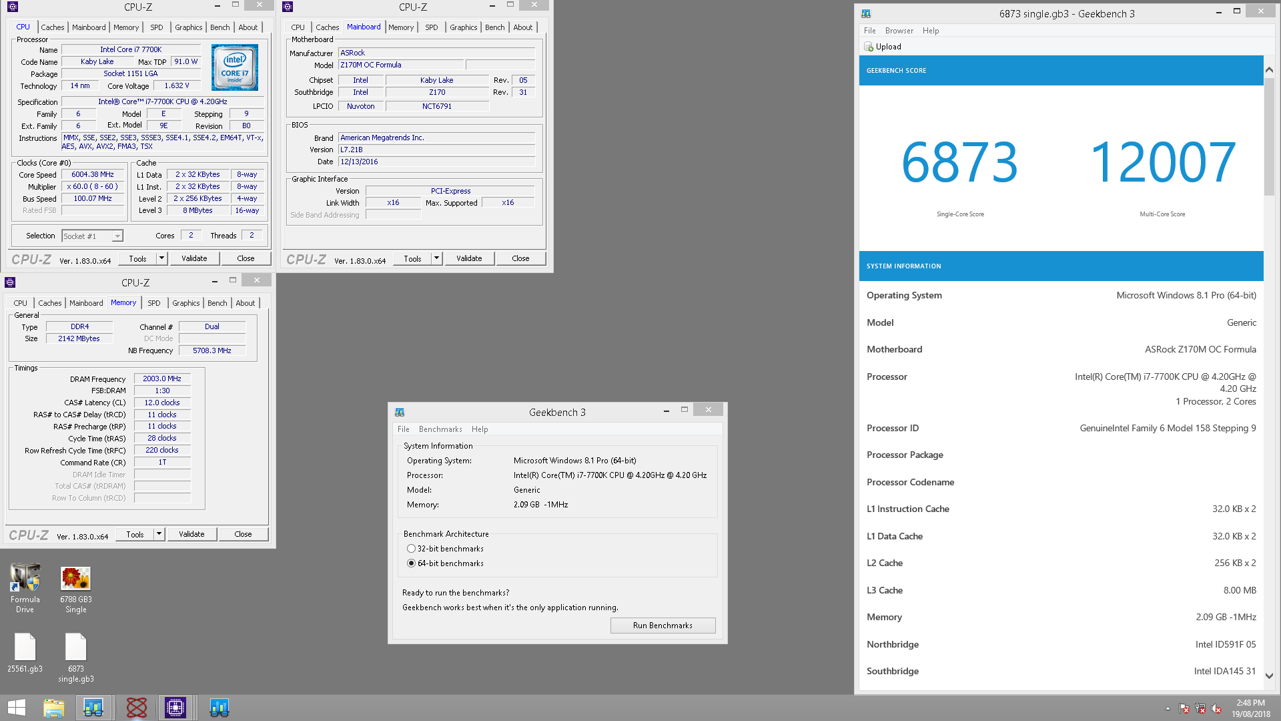The image size is (1281, 721).
Task: Click Geekbench results scrollbar up arrow
Action: point(1269,69)
